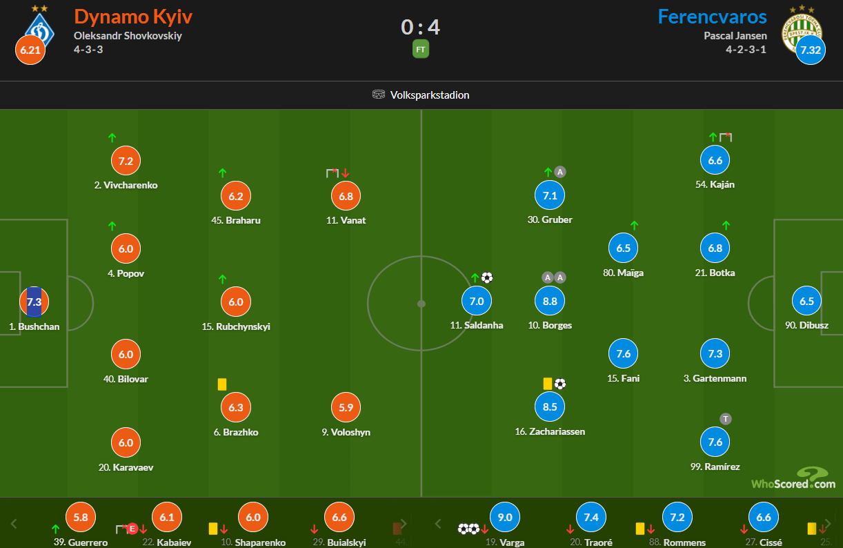Click the T badge above Ramírez
Viewport: 843px width, 548px height.
click(725, 418)
